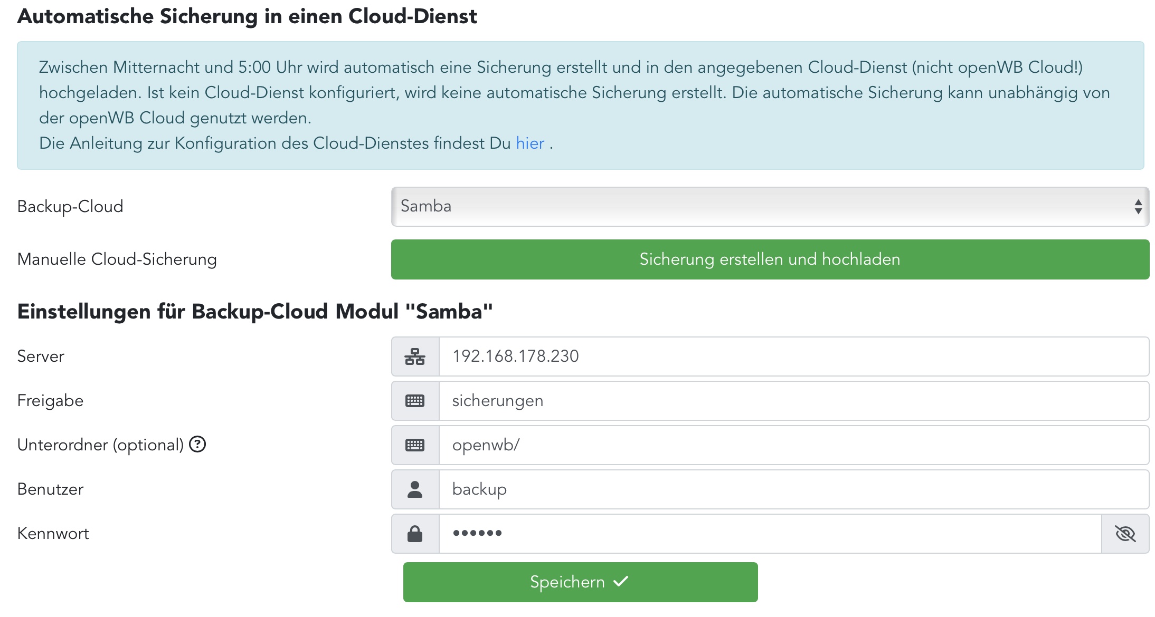Follow the "hier" link to the instructions
1155x617 pixels.
point(529,143)
